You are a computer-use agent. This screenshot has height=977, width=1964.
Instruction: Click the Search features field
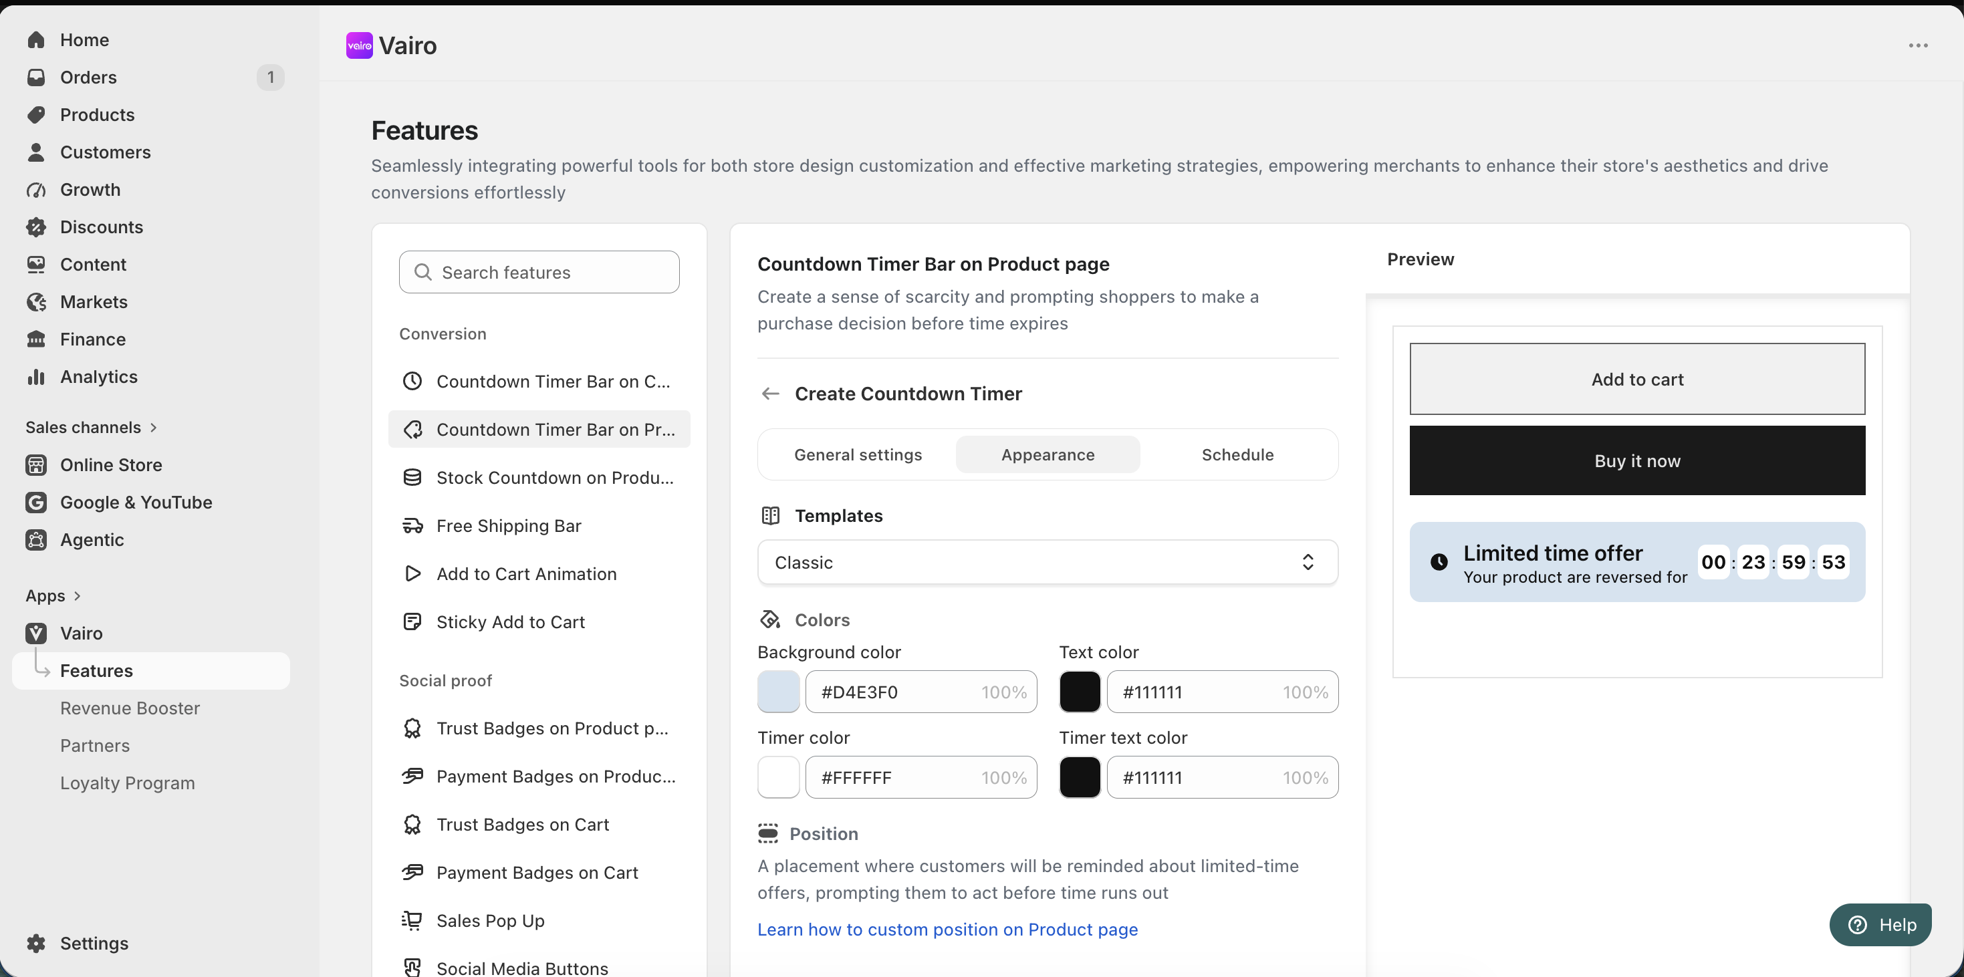[x=539, y=272]
